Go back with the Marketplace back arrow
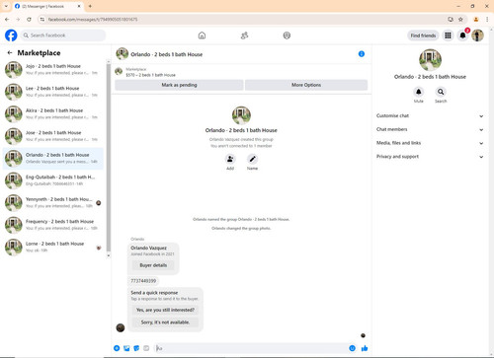The width and height of the screenshot is (494, 358). pos(10,52)
